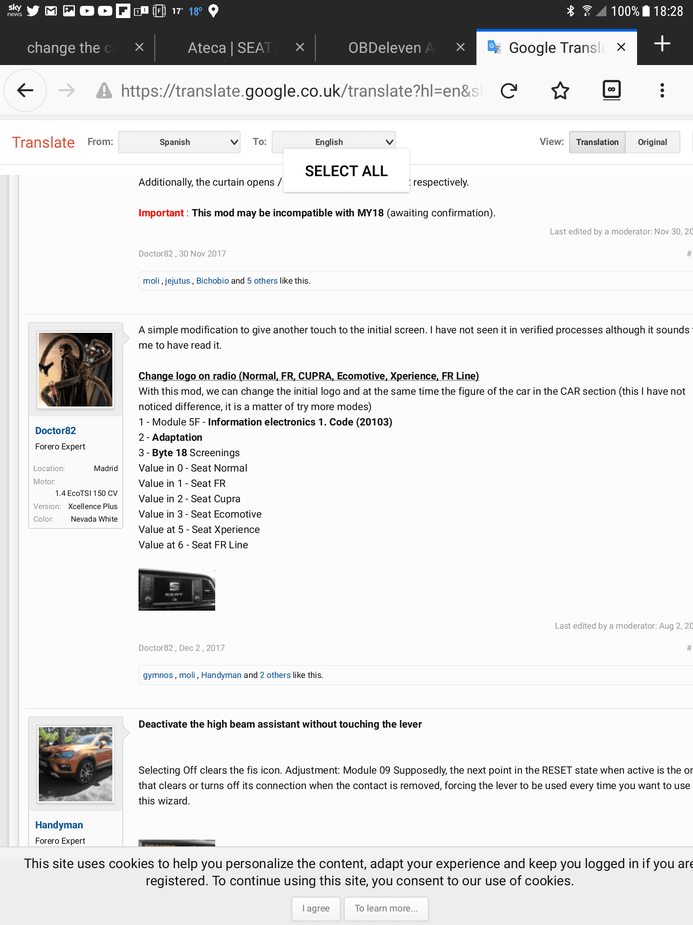The width and height of the screenshot is (693, 925).
Task: Open the reader mode mask icon
Action: coord(611,90)
